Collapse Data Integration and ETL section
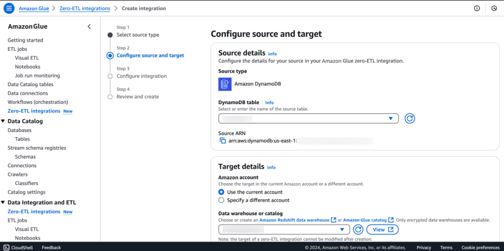504x251 pixels. pyautogui.click(x=3, y=203)
